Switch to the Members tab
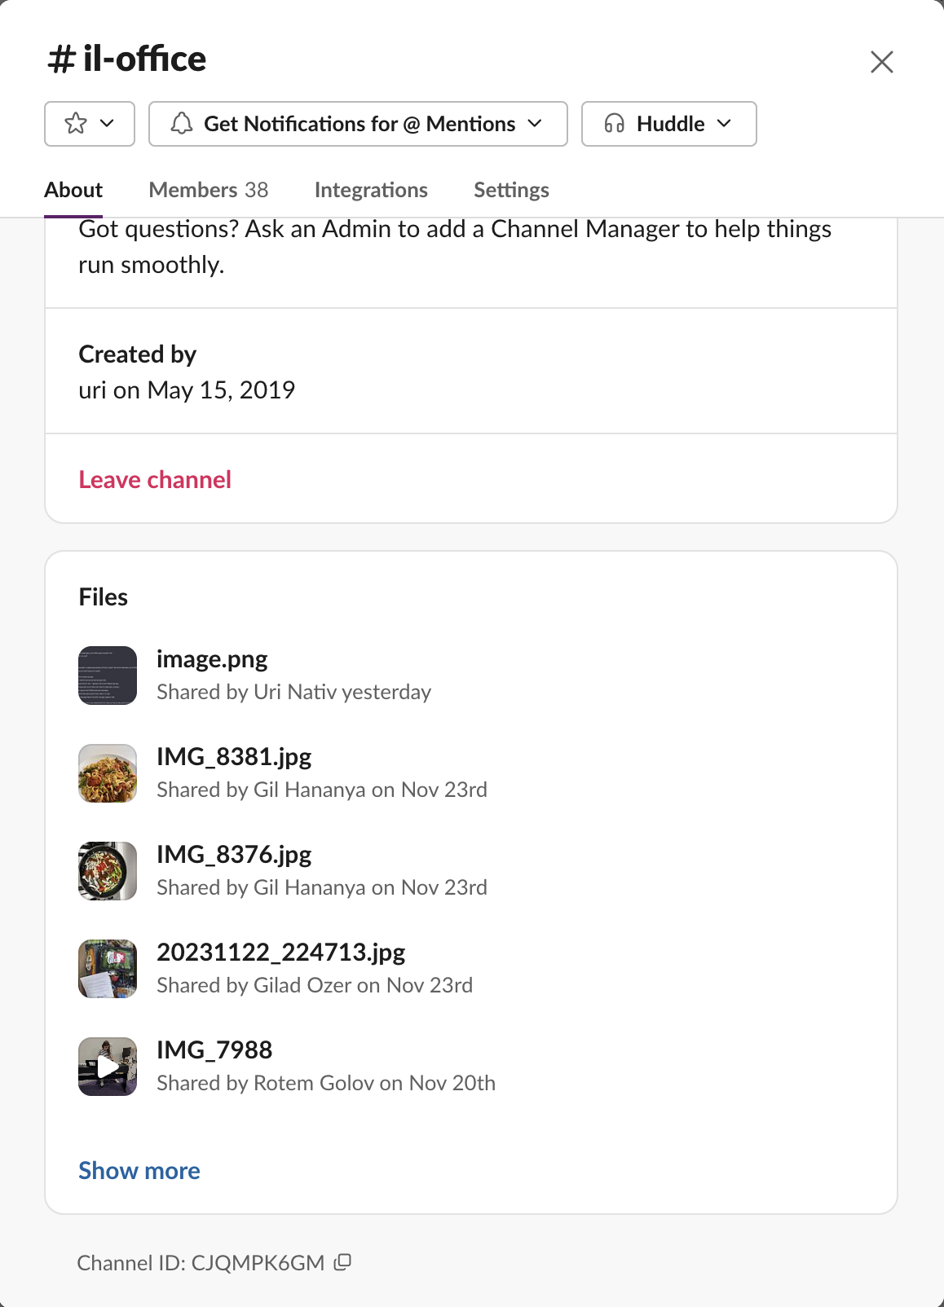Image resolution: width=944 pixels, height=1307 pixels. coord(209,190)
